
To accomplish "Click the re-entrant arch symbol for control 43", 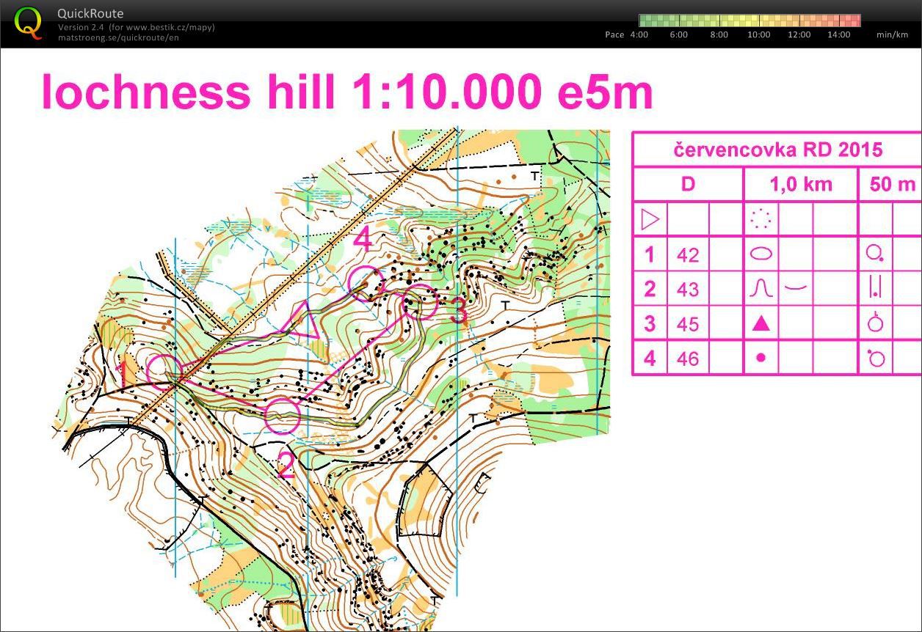I will point(761,288).
